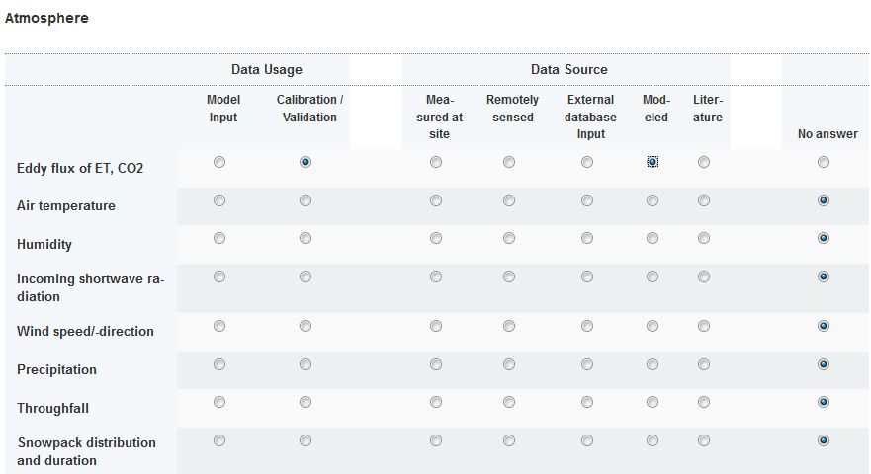Choose Model Input for Precipitation
The width and height of the screenshot is (871, 474).
point(219,364)
